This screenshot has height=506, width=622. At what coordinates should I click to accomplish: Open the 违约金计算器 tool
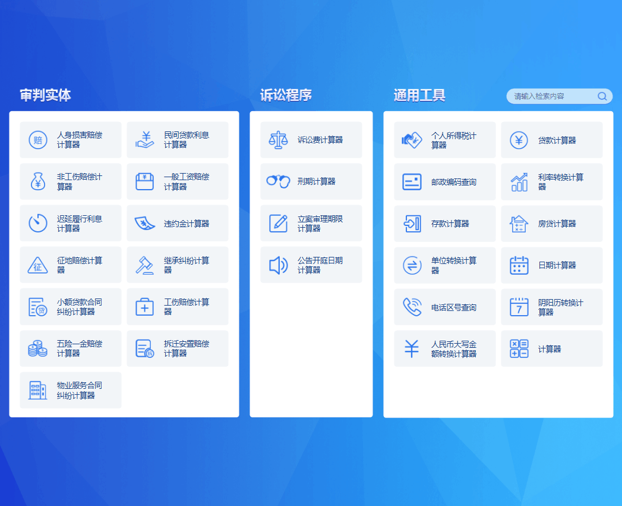click(x=178, y=224)
